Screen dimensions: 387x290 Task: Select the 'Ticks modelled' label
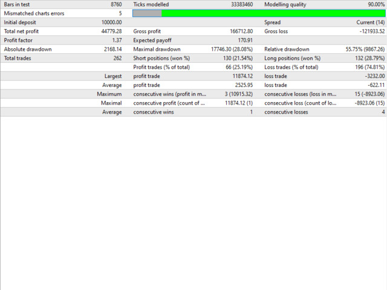151,4
